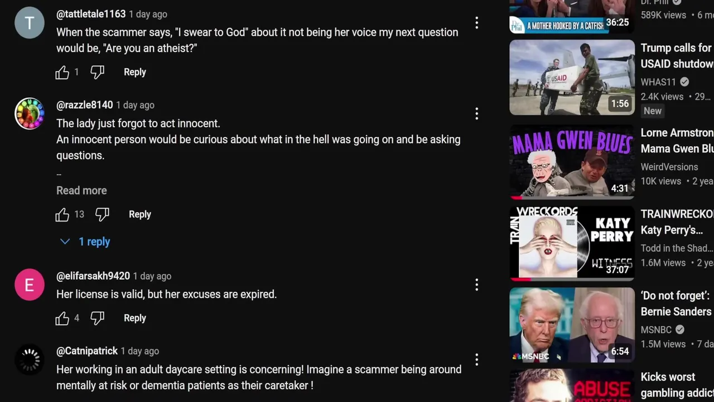Open the Mama Gwen Blues video thumbnail
The width and height of the screenshot is (714, 402).
pos(572,162)
